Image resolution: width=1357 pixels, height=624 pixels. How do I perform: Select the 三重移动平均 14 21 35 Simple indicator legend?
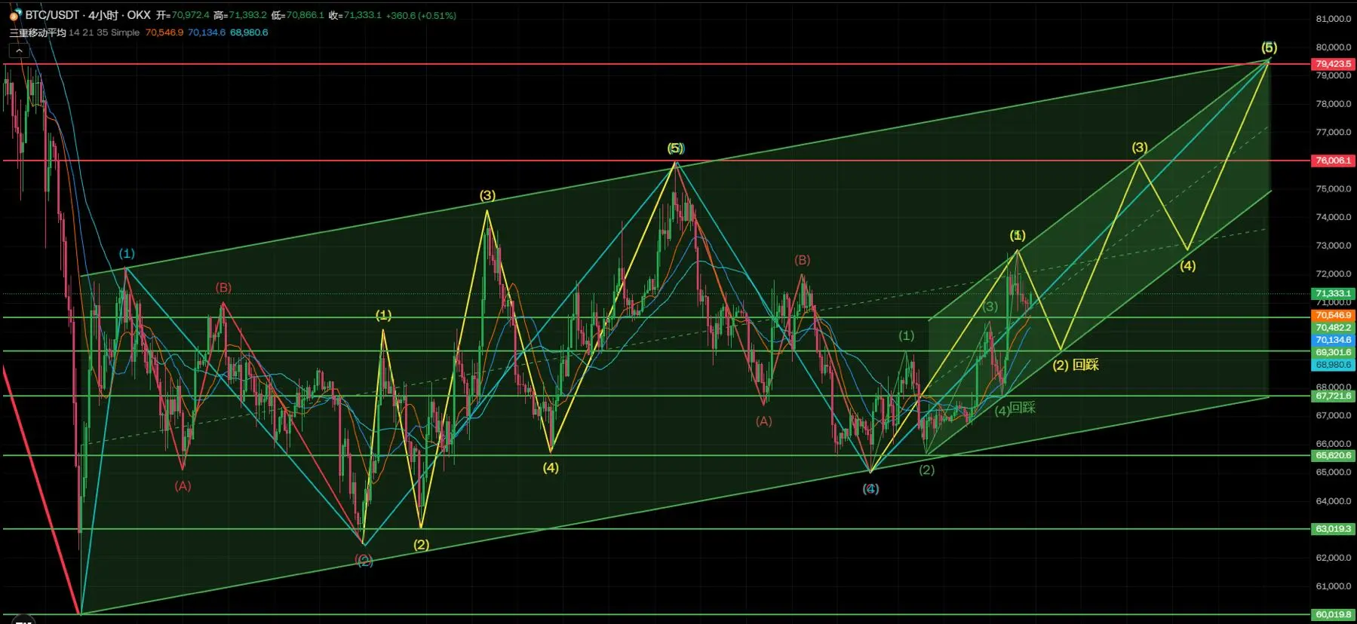click(x=75, y=32)
